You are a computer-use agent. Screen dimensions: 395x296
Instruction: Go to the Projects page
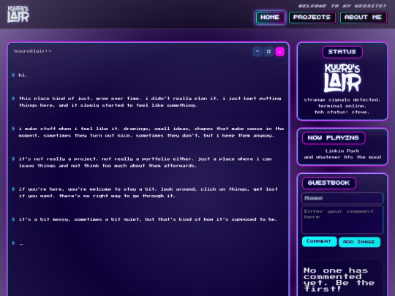pyautogui.click(x=312, y=18)
